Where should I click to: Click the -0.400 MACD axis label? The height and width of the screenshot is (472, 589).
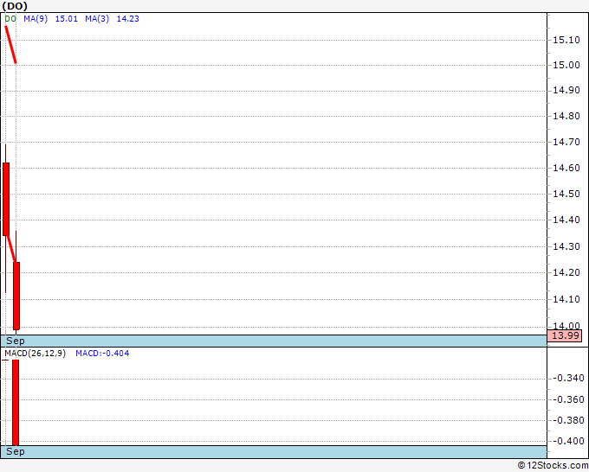click(x=568, y=441)
